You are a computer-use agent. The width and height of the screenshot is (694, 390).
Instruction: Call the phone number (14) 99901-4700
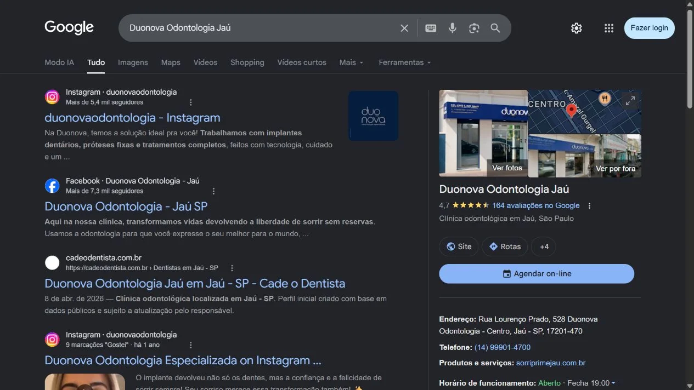[503, 347]
